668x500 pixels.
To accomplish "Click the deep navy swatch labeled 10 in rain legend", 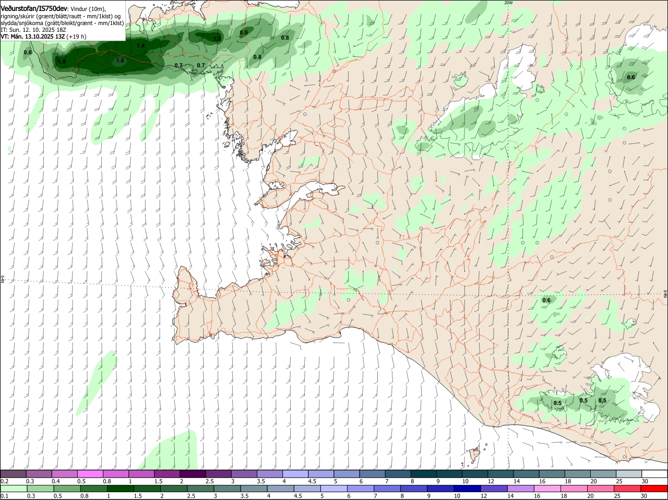I will (467, 489).
